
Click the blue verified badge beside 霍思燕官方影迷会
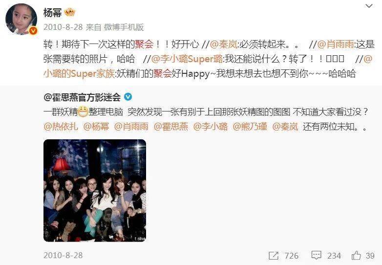pyautogui.click(x=128, y=97)
